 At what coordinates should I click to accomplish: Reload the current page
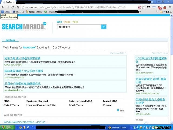click(x=13, y=7)
